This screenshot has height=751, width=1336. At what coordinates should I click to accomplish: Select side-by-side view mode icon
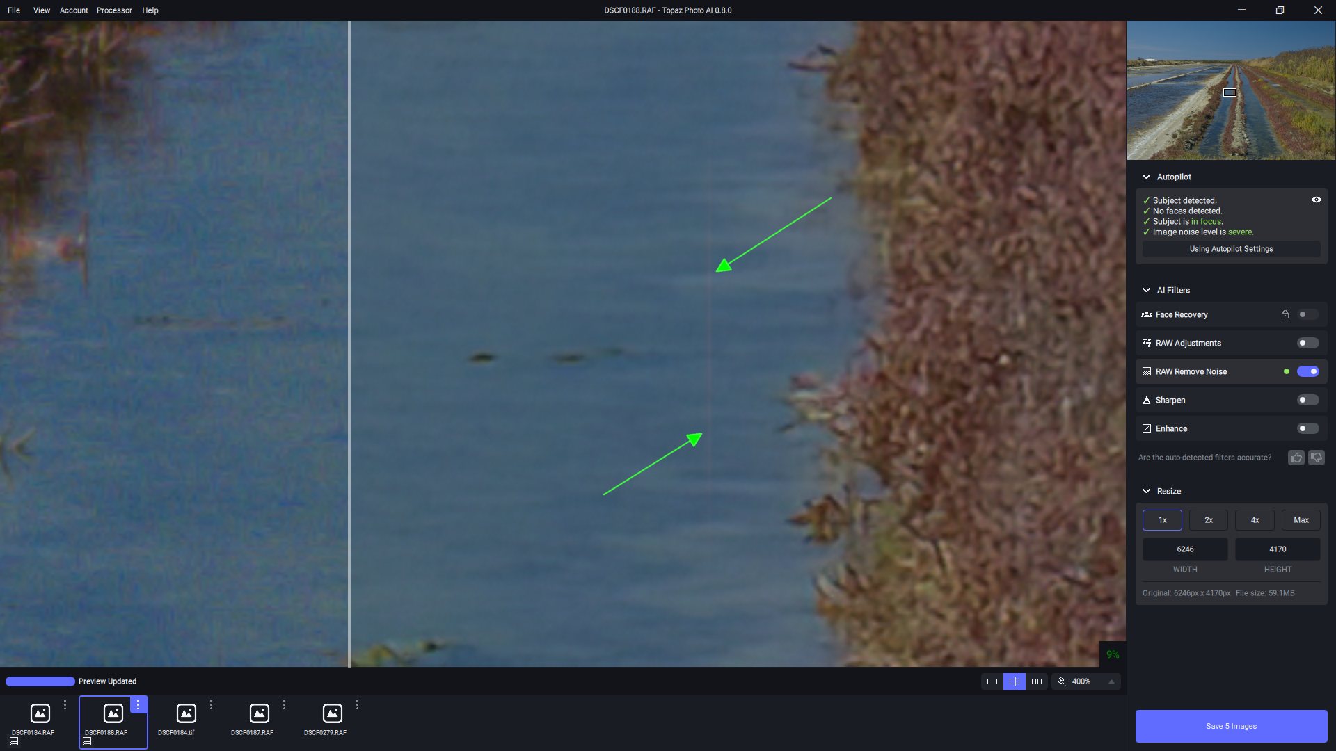click(1037, 681)
